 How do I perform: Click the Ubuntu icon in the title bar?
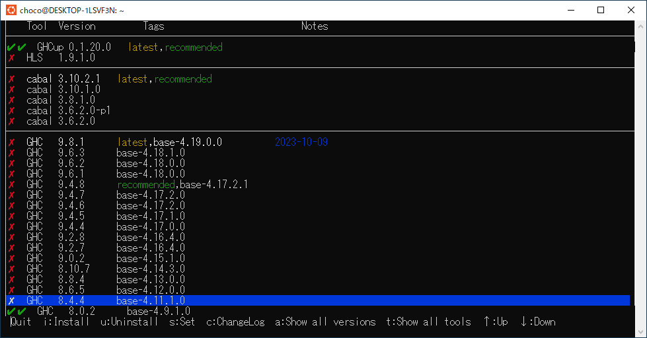point(11,10)
